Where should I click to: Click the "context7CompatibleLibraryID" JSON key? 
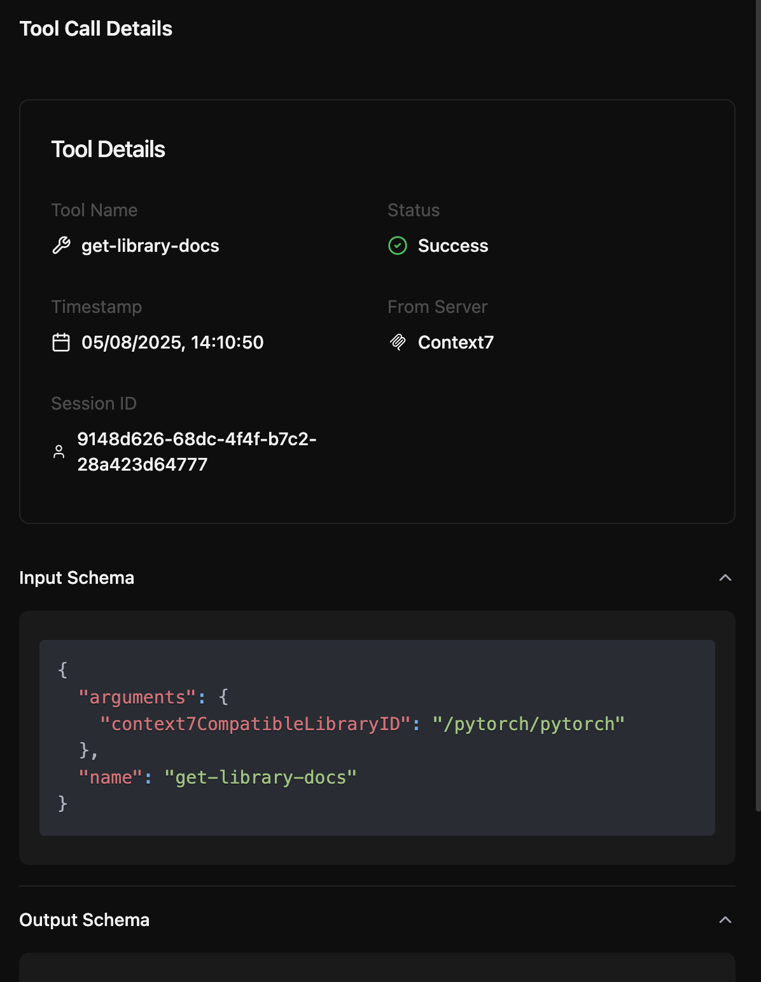[255, 724]
